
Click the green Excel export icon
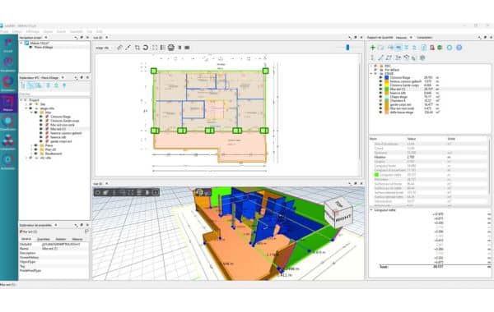pyautogui.click(x=440, y=48)
